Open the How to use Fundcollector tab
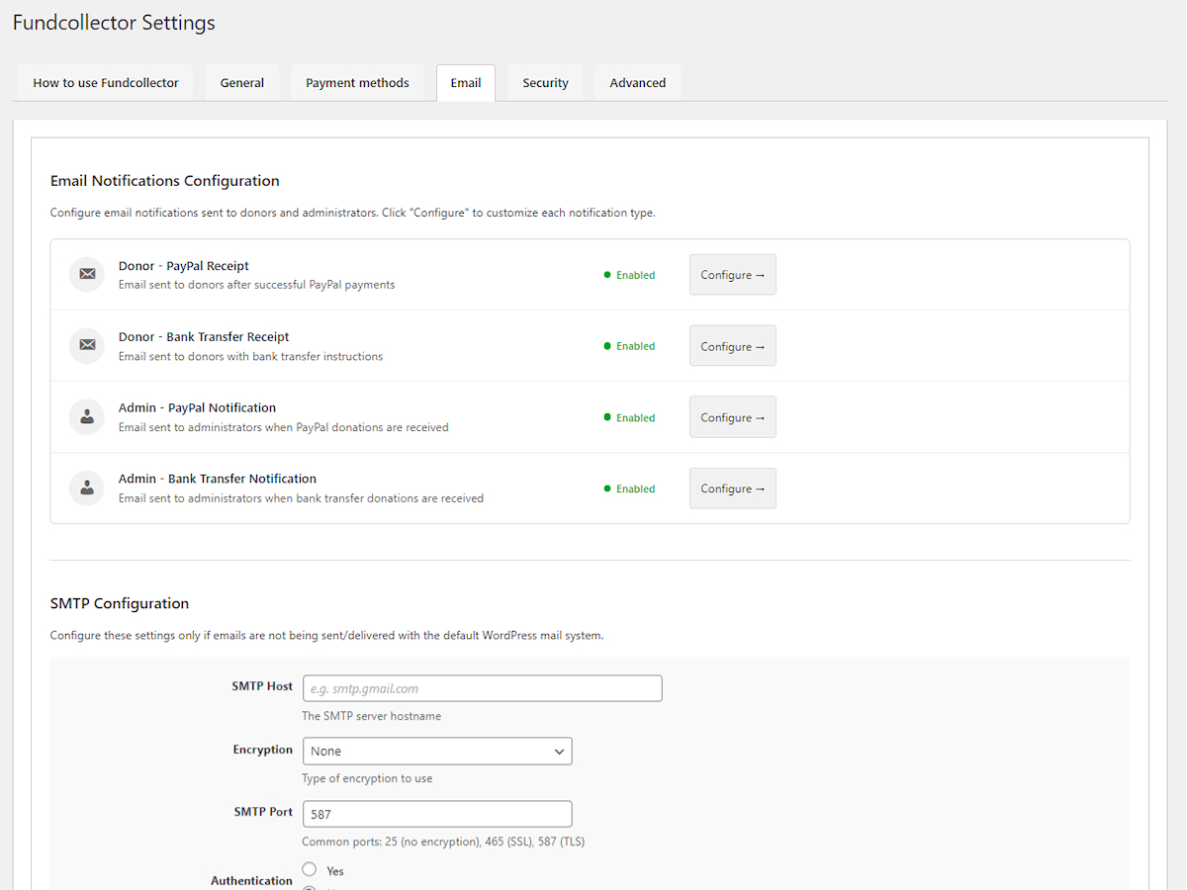 106,83
